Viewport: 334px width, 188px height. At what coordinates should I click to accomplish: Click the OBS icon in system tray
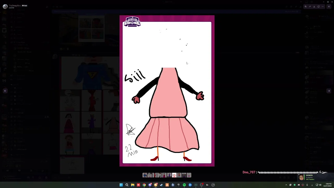(x=303, y=185)
